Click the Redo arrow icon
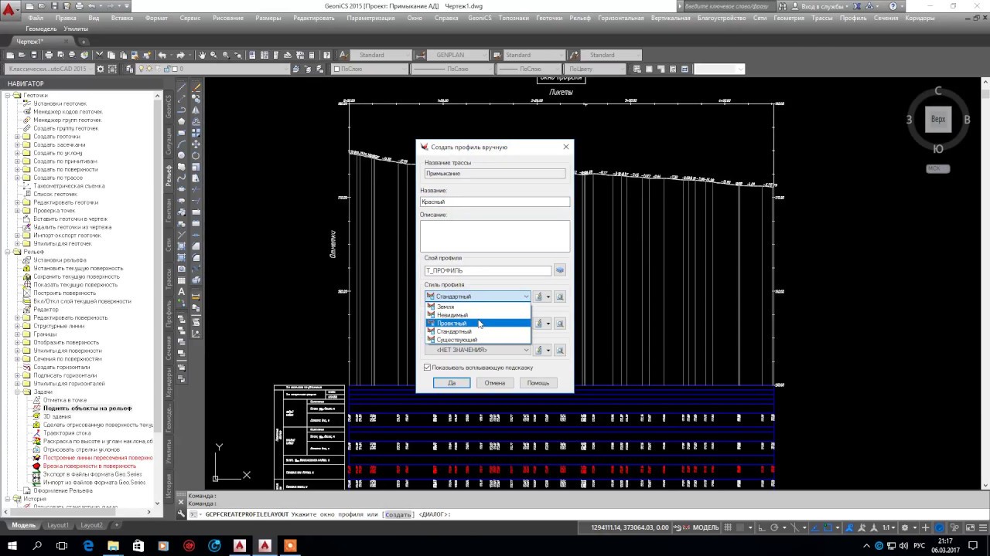Screen dimensions: 990x556 click(x=180, y=55)
